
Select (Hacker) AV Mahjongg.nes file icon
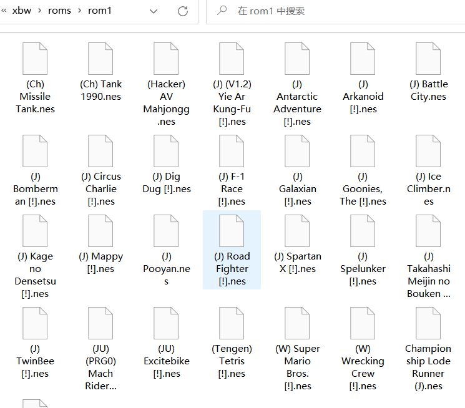coord(166,59)
